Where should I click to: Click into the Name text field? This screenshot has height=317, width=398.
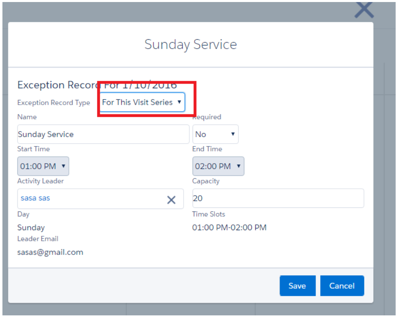103,134
